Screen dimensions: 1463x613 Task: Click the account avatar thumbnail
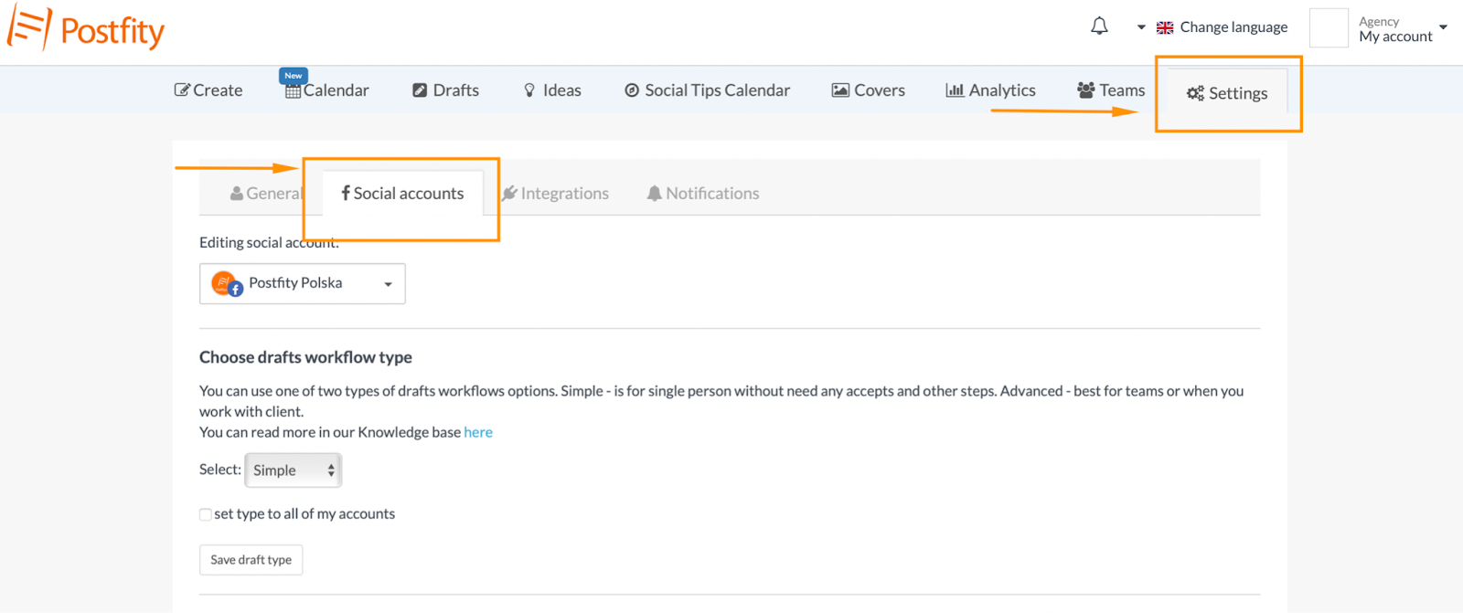[1329, 27]
